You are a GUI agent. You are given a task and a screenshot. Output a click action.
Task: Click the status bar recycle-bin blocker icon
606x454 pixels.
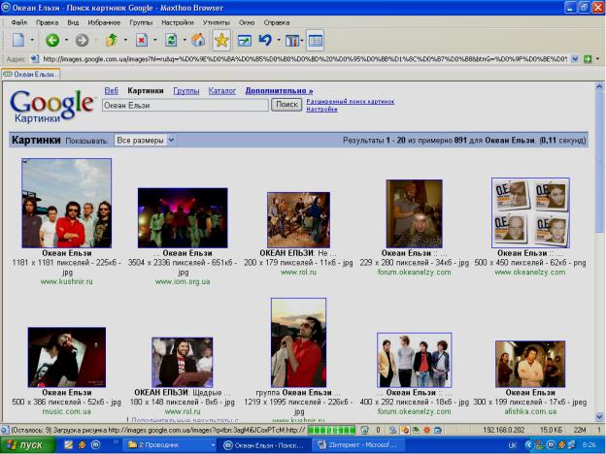coord(364,430)
